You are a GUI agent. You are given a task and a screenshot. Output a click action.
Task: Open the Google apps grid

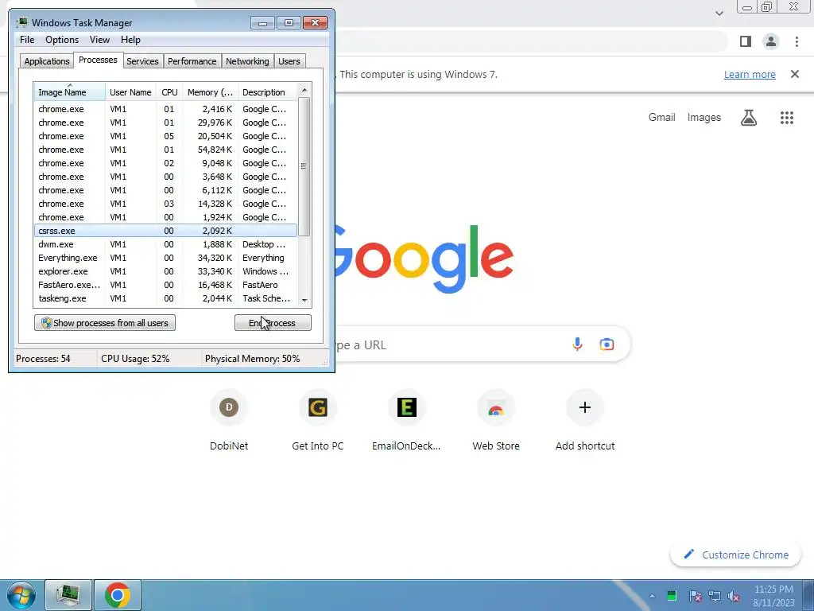(786, 118)
